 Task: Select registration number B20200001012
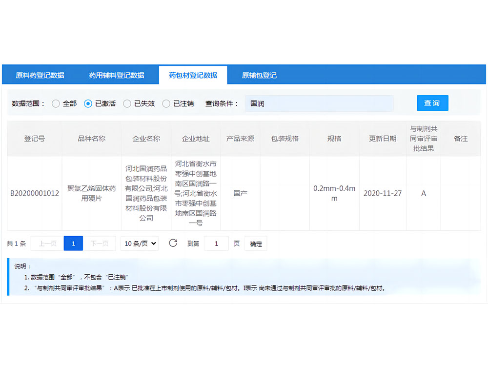pos(34,193)
